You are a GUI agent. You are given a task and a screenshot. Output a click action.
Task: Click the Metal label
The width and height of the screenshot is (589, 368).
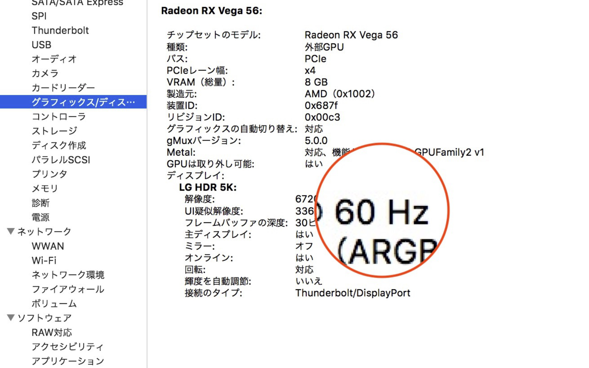point(181,152)
